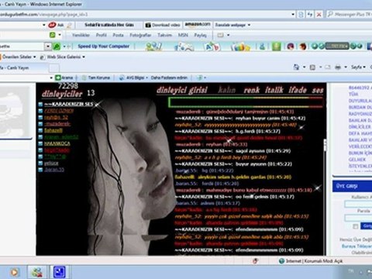Viewport: 372px width, 279px height.
Task: Click the amazon.com toolbar shortcut
Action: (198, 25)
